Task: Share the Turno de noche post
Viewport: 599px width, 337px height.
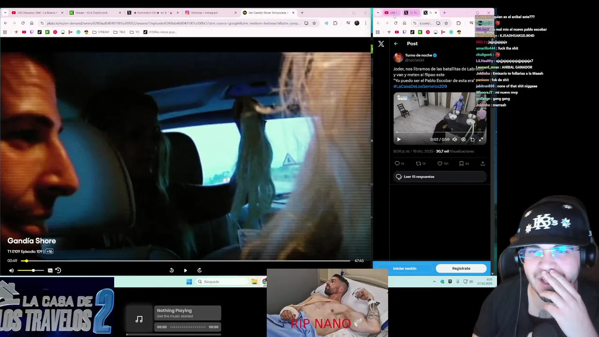Action: [x=482, y=163]
